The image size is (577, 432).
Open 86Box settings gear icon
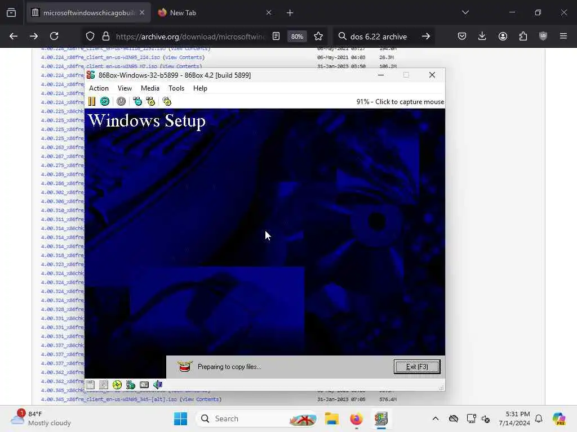[167, 101]
